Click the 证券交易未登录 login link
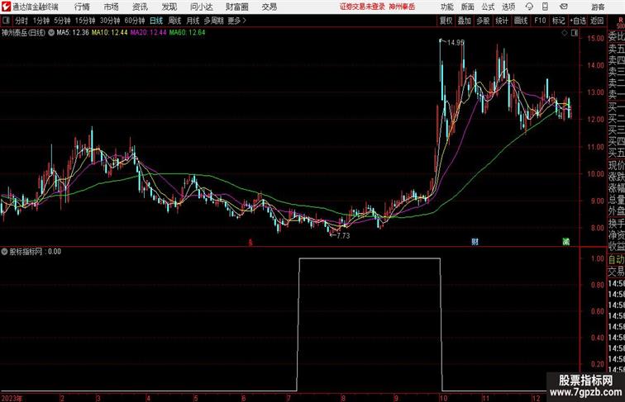This screenshot has width=625, height=402. [x=362, y=7]
